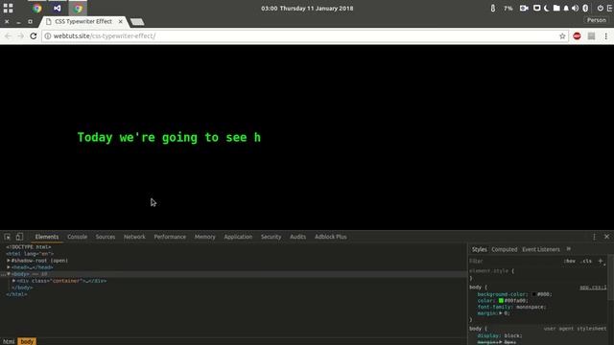Select the Event Listeners sidebar tab
Screen dimensions: 614x345
coord(541,249)
